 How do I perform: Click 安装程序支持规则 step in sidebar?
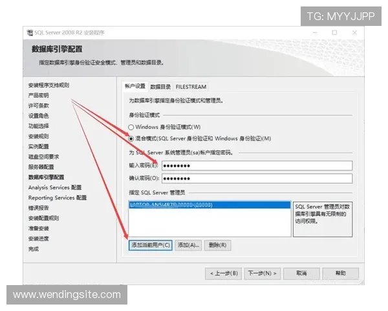click(x=48, y=86)
